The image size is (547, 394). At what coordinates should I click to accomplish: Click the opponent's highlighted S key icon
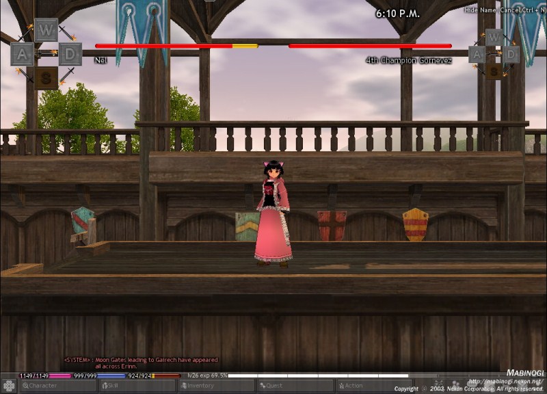point(494,70)
